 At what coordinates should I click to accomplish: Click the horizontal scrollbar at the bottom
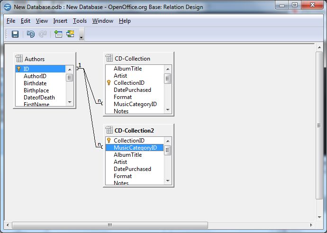click(109, 225)
